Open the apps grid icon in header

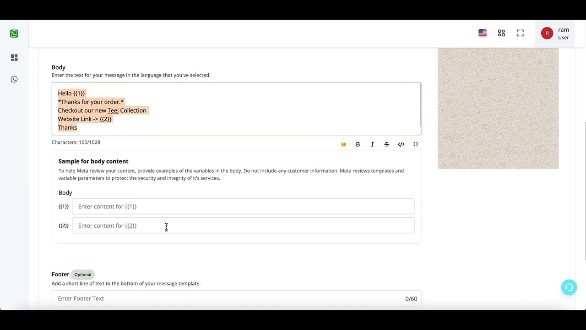click(x=501, y=33)
